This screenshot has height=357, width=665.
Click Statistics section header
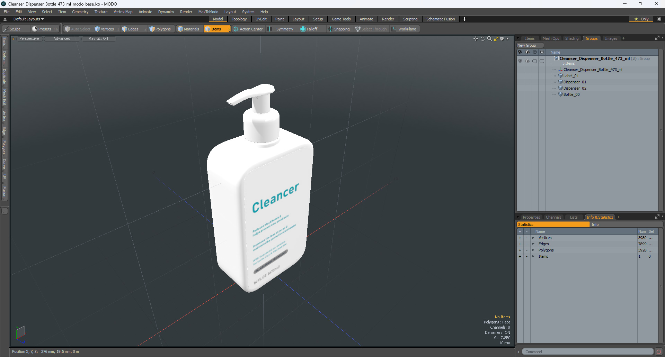553,225
